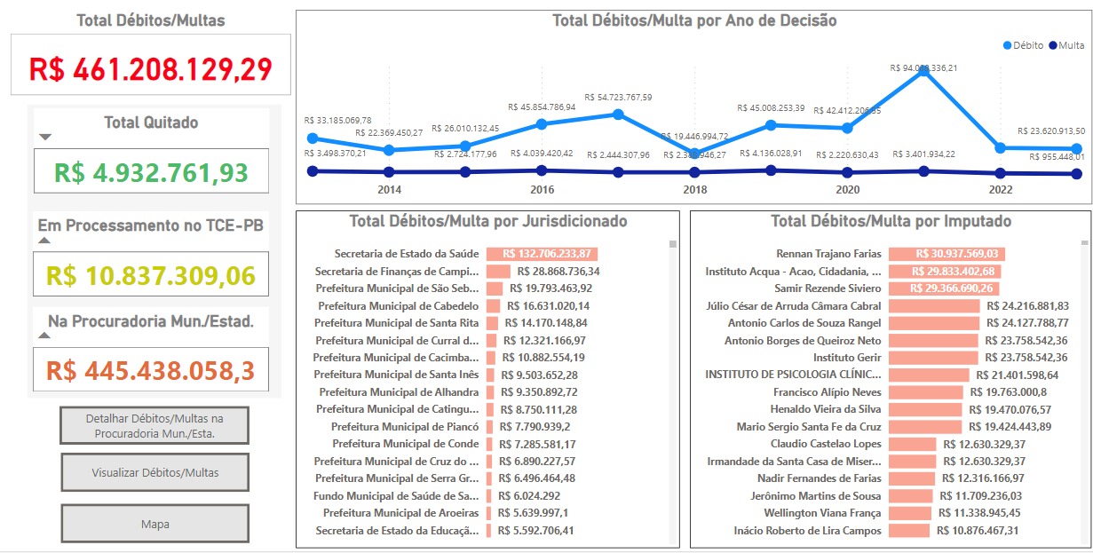Toggle arrow under Em Processamento no TCE-PB
Screen dimensions: 1093x553
tap(44, 241)
